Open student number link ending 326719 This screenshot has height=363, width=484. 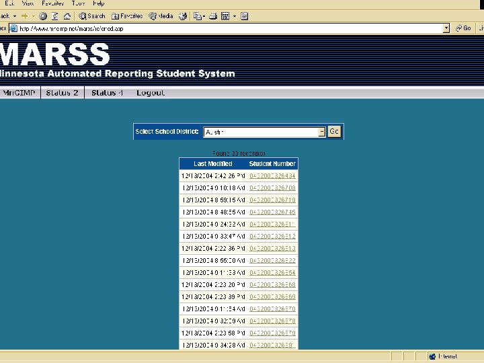click(x=272, y=200)
